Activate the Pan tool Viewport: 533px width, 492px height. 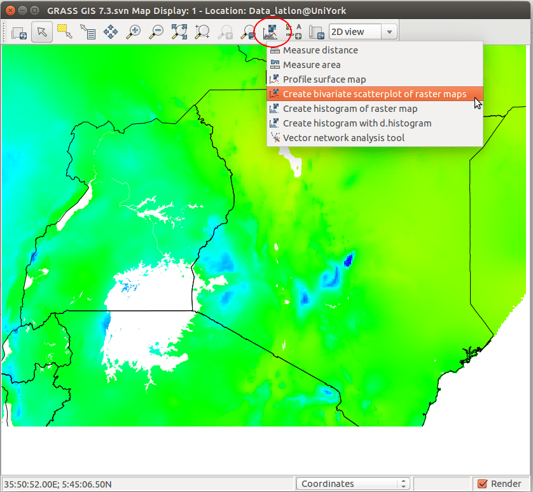click(111, 32)
